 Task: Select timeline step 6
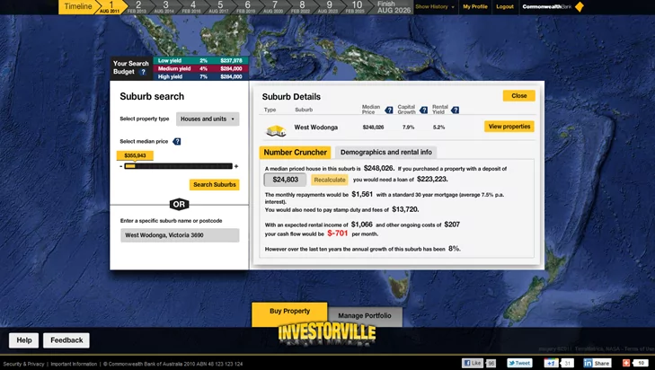click(247, 7)
